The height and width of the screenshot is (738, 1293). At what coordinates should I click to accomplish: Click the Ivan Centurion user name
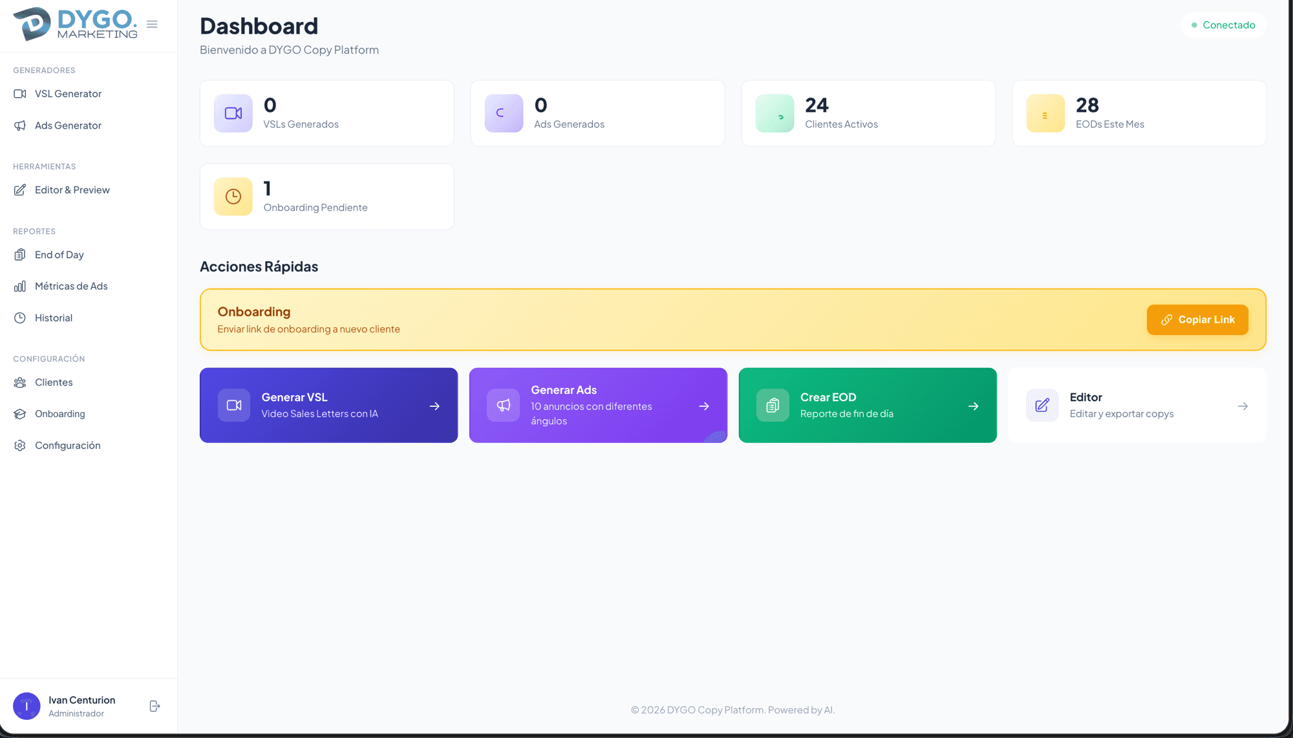tap(82, 700)
